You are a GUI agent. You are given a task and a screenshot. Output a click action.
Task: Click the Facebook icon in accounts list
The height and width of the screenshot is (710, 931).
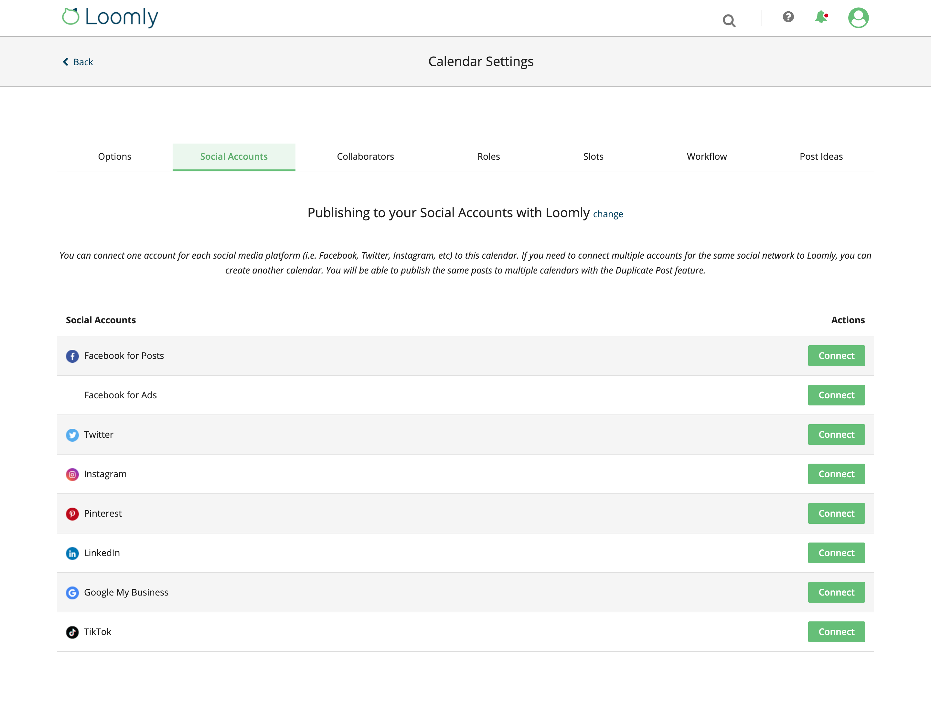coord(72,356)
